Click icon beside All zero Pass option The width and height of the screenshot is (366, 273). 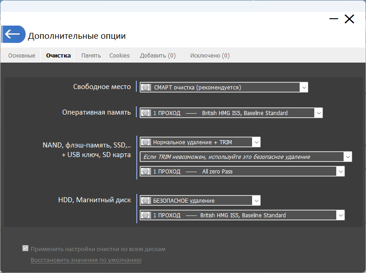click(x=146, y=171)
